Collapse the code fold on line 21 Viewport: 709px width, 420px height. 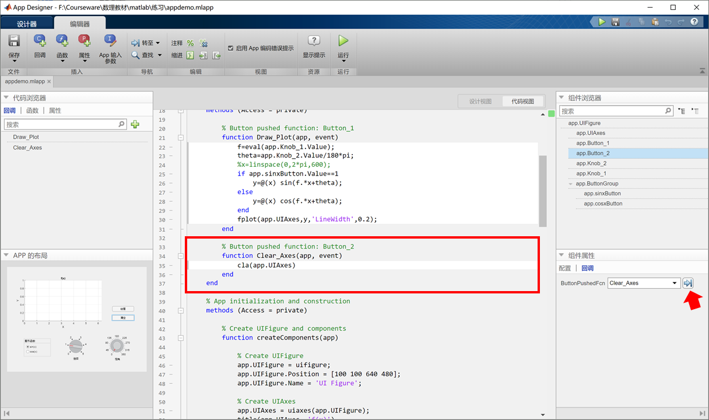click(181, 138)
